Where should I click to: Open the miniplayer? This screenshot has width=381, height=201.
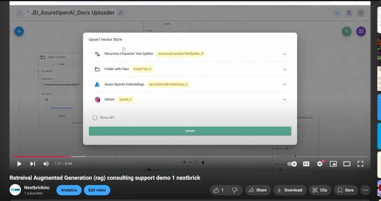(x=333, y=164)
